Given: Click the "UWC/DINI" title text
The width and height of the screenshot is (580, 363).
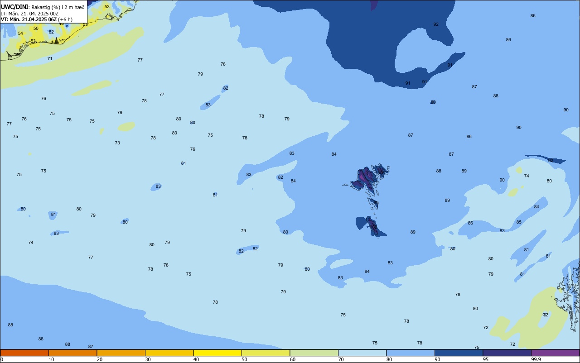Looking at the screenshot, I should (x=14, y=7).
